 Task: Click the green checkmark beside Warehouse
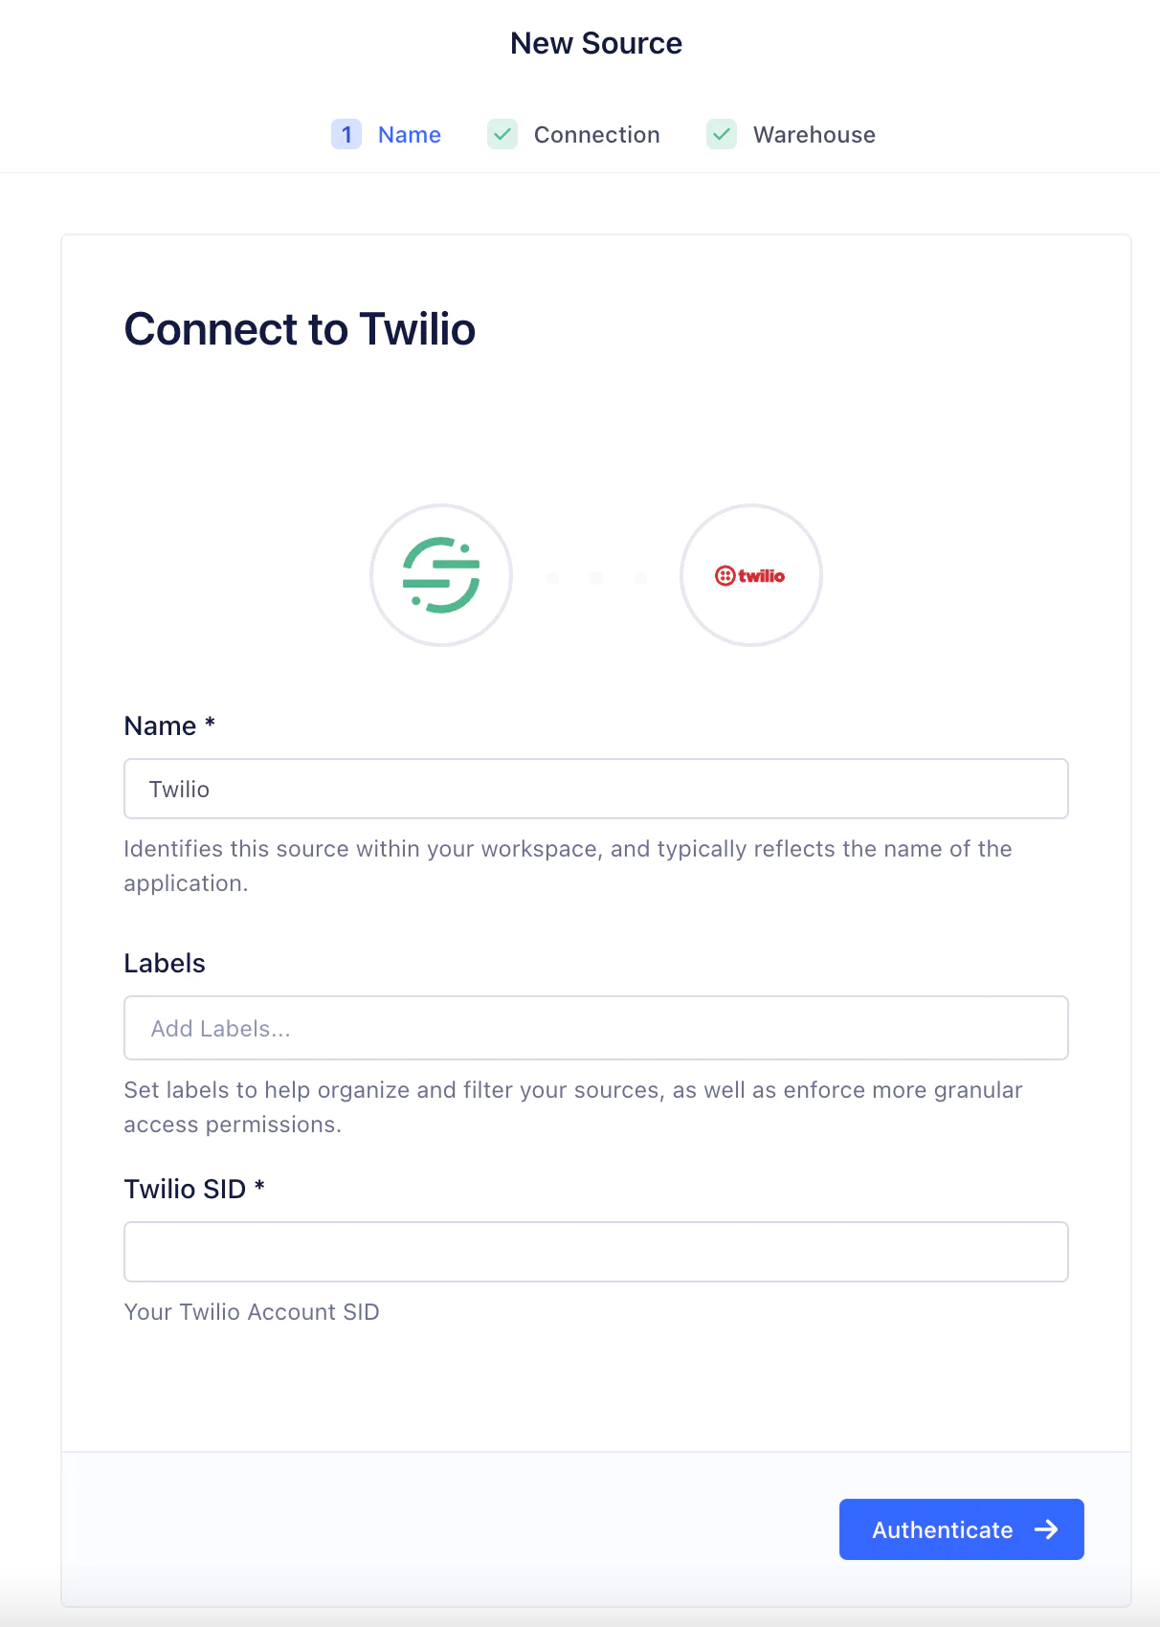[x=722, y=135]
